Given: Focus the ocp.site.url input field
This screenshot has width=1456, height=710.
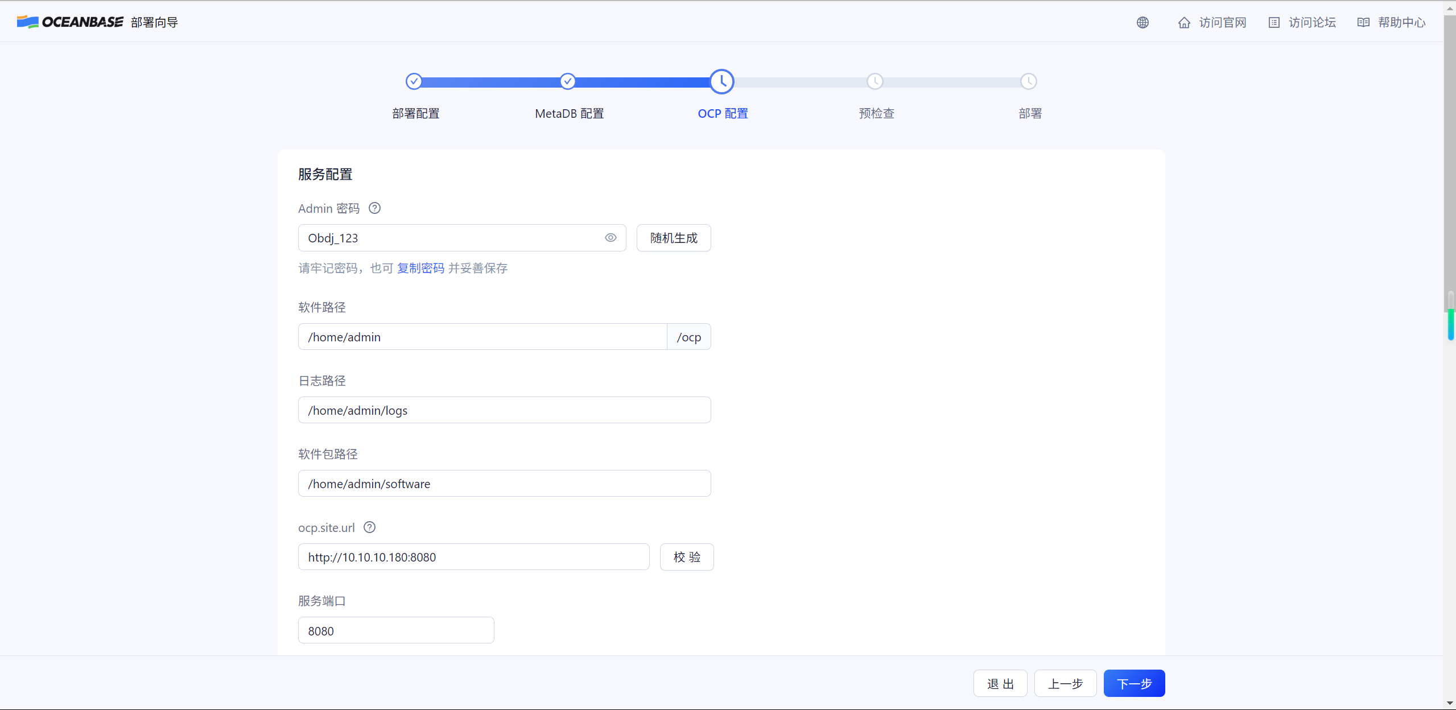Looking at the screenshot, I should pos(474,557).
